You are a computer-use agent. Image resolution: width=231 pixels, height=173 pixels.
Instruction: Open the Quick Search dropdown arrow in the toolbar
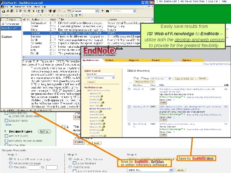(134, 11)
